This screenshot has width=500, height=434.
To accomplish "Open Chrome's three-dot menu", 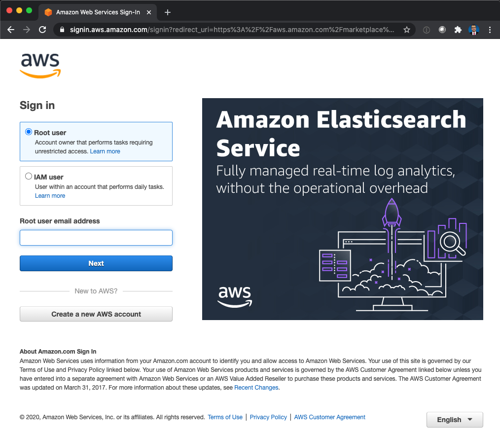I will pyautogui.click(x=490, y=30).
